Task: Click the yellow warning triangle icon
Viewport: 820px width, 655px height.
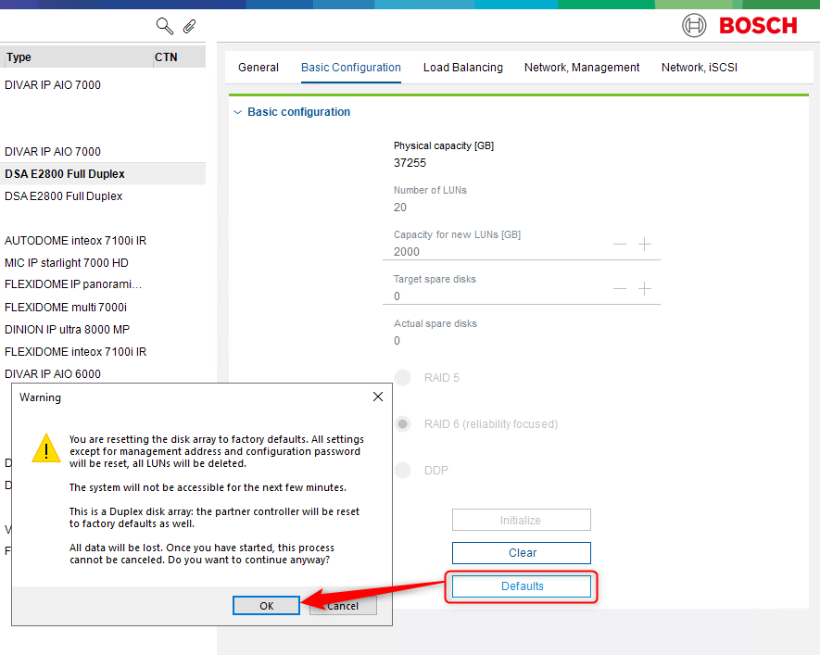Action: click(46, 448)
